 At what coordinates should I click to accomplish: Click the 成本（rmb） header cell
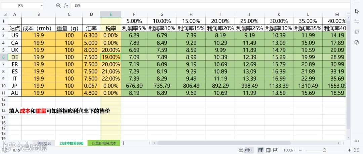38,28
